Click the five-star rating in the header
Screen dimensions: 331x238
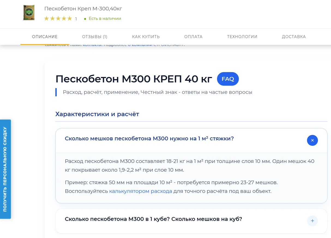click(x=58, y=18)
